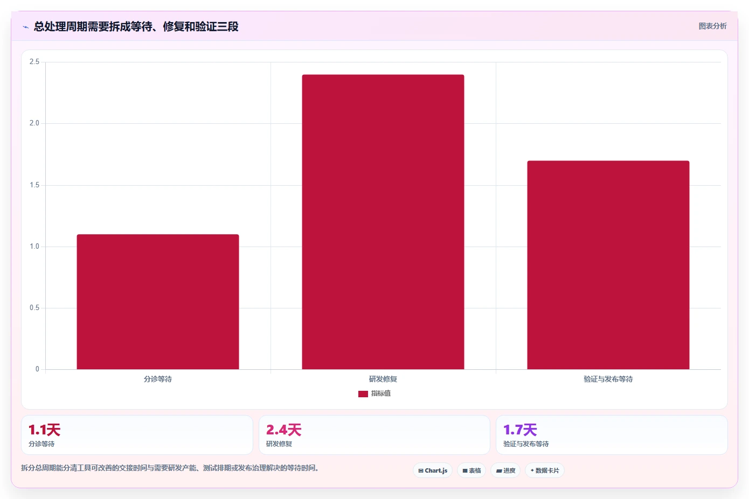Viewport: 749px width, 499px height.
Task: Click the 1.5 y-axis tick label
Action: point(34,185)
